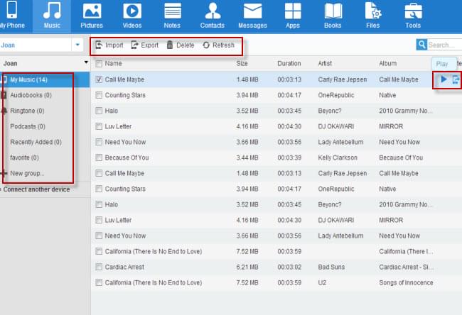
Task: Open the Apps section icon
Action: tap(292, 11)
